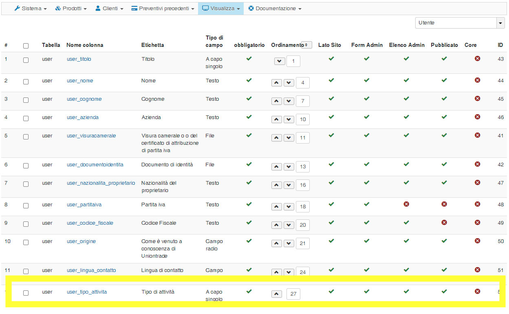Move user_tipo_attivita row up

(277, 294)
